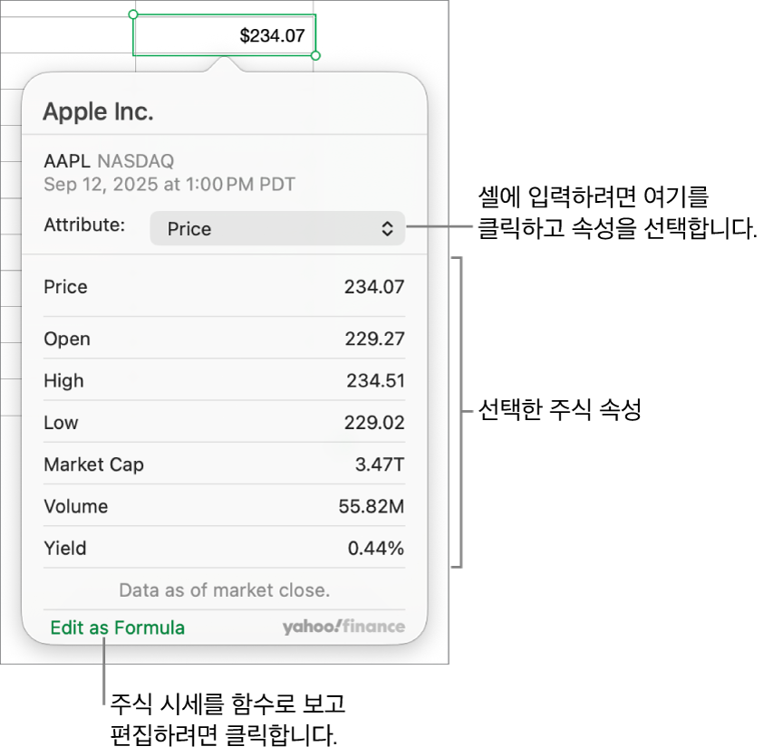
Task: Click the NASDAQ exchange label
Action: (135, 161)
